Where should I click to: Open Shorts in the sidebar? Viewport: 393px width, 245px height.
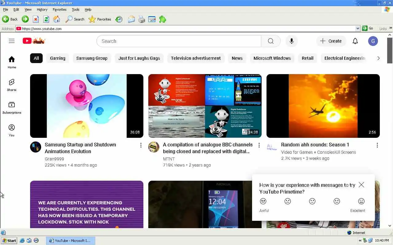click(x=12, y=85)
